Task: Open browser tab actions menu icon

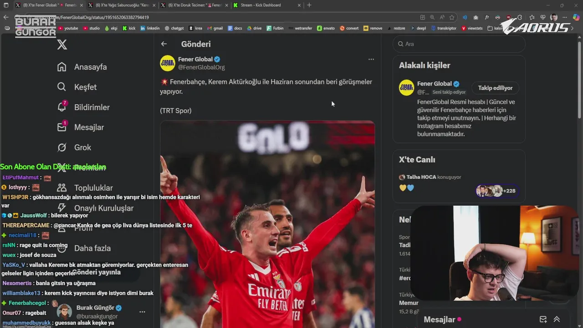Action: pos(6,5)
